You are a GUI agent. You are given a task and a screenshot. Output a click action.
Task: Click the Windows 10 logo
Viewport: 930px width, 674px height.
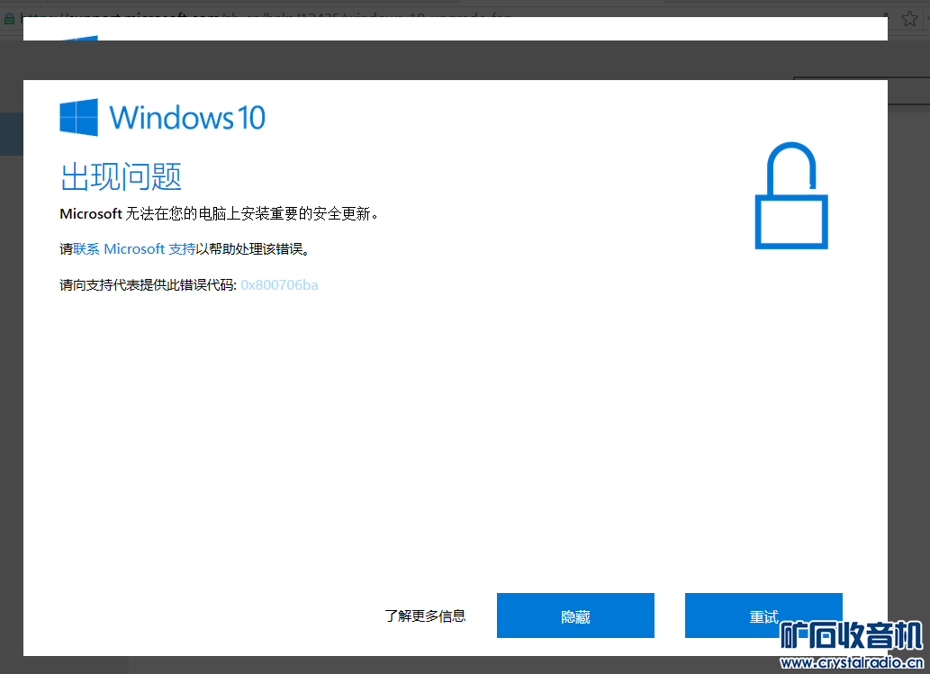point(162,117)
